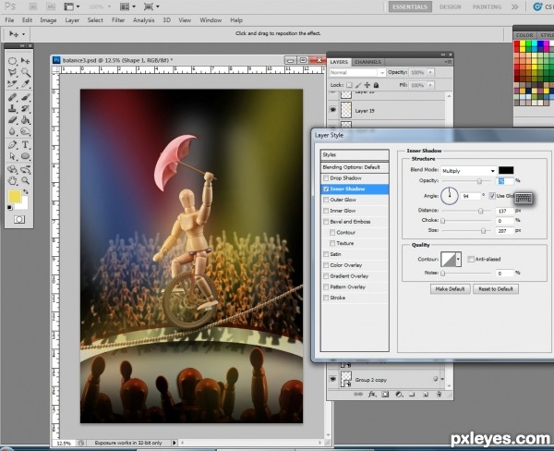Viewport: 554px width, 451px height.
Task: Toggle Quick Mask mode
Action: pyautogui.click(x=19, y=220)
